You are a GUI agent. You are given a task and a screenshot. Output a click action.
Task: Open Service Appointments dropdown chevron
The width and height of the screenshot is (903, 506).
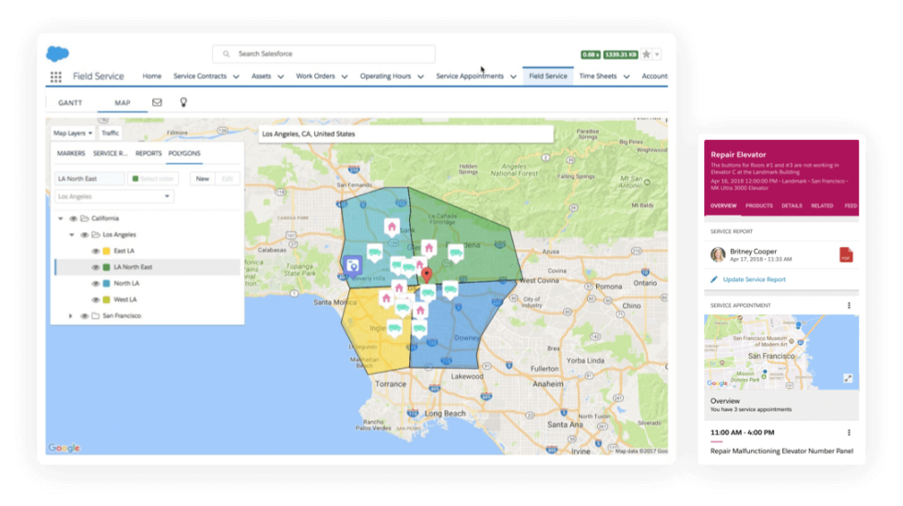[x=513, y=76]
